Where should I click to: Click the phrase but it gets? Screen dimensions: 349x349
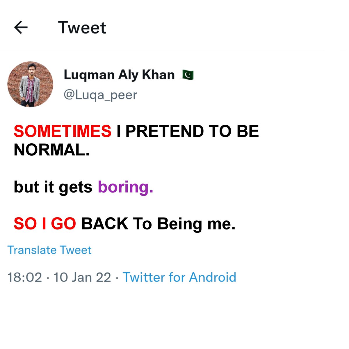[x=53, y=187]
